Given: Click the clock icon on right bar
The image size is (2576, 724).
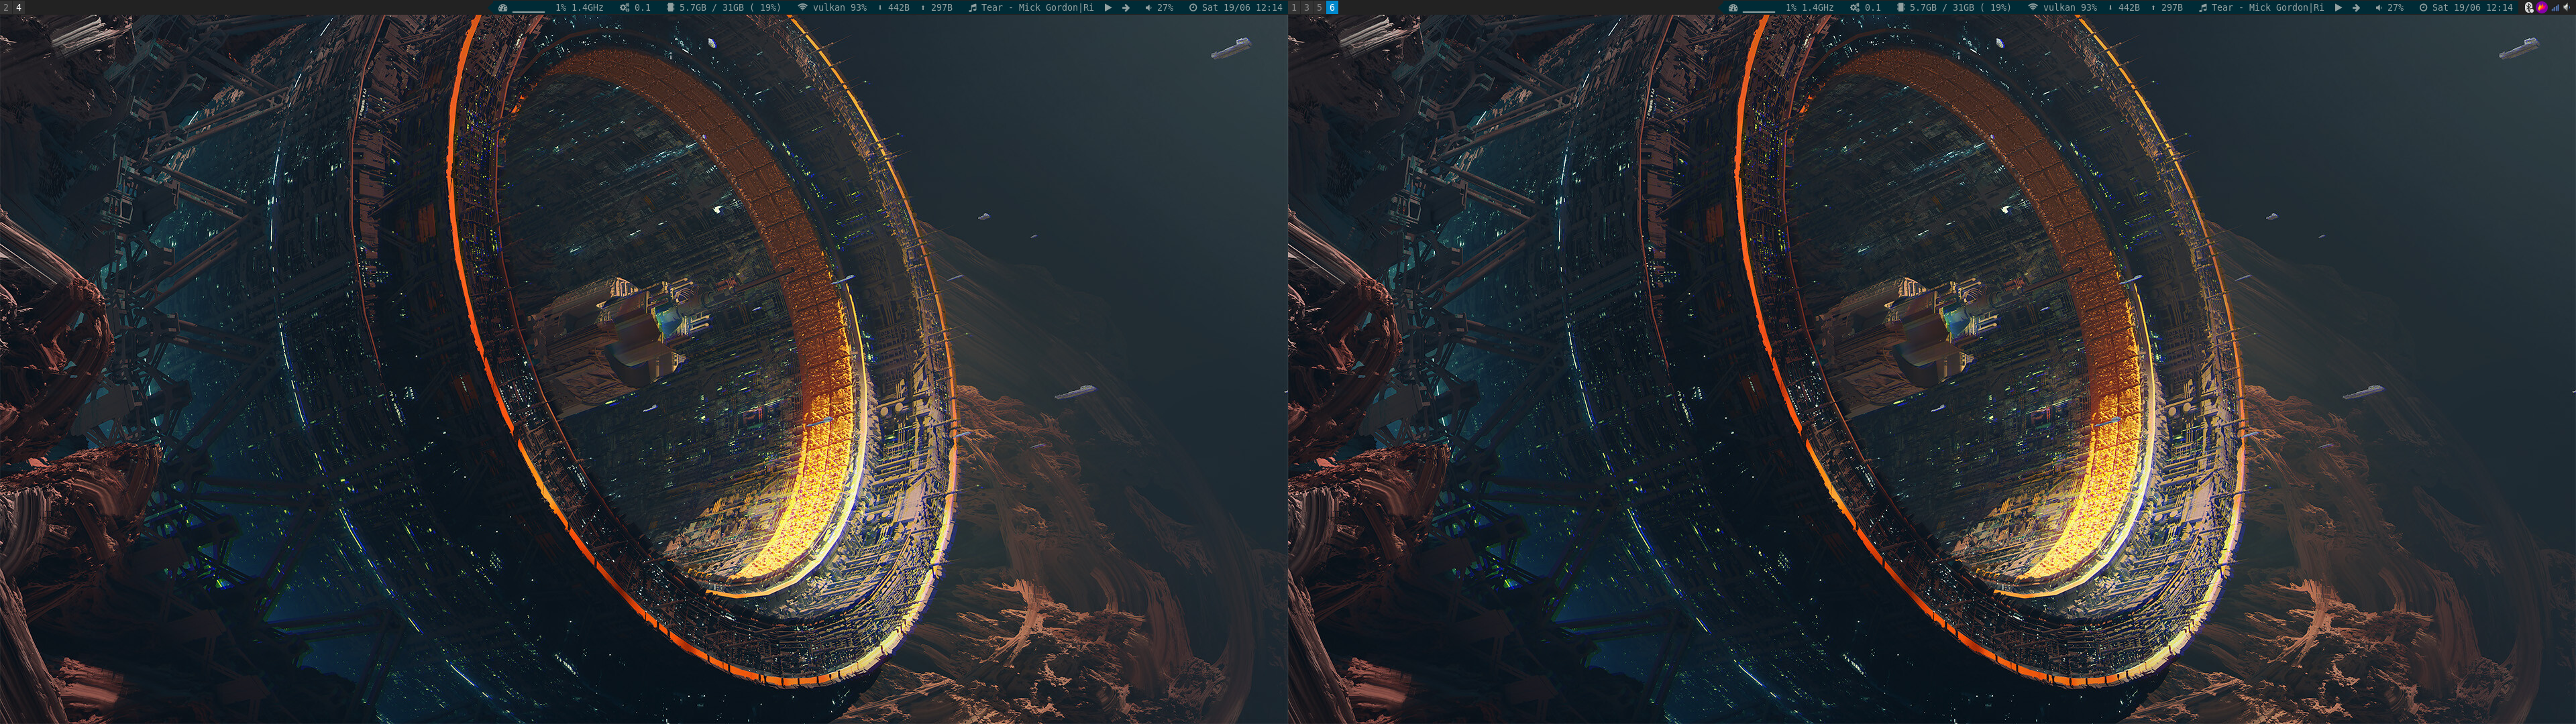Looking at the screenshot, I should pos(2424,8).
